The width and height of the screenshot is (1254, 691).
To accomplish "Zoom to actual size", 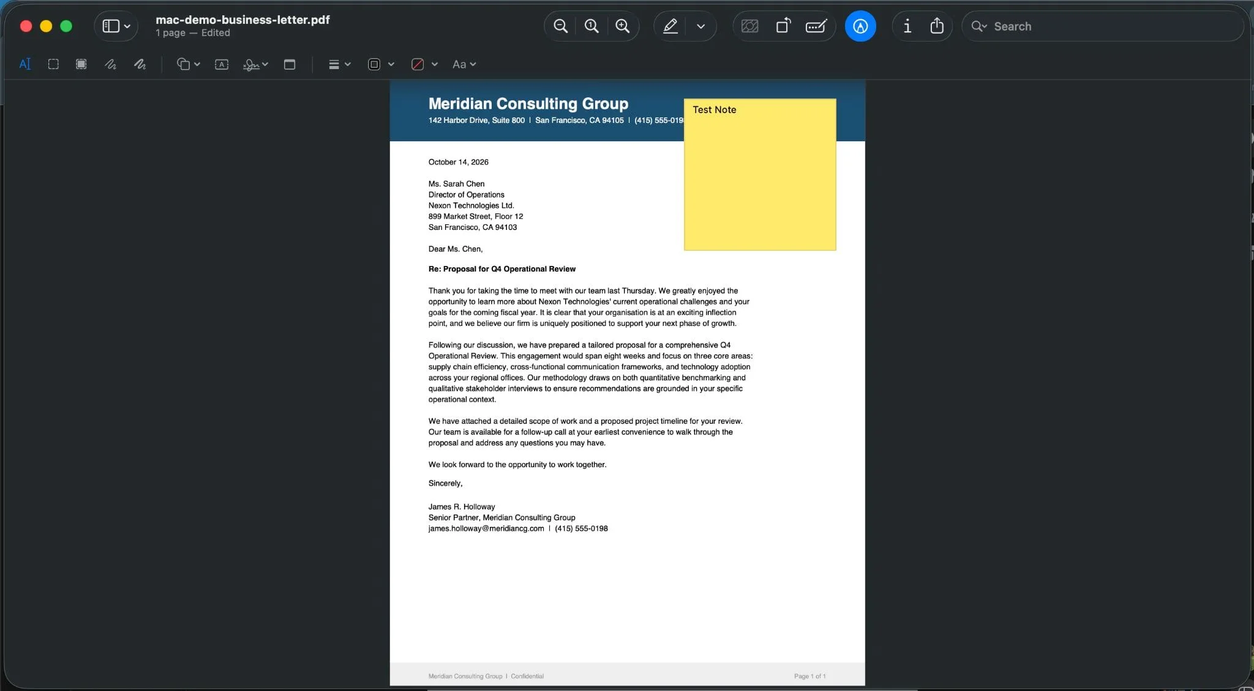I will click(x=591, y=26).
